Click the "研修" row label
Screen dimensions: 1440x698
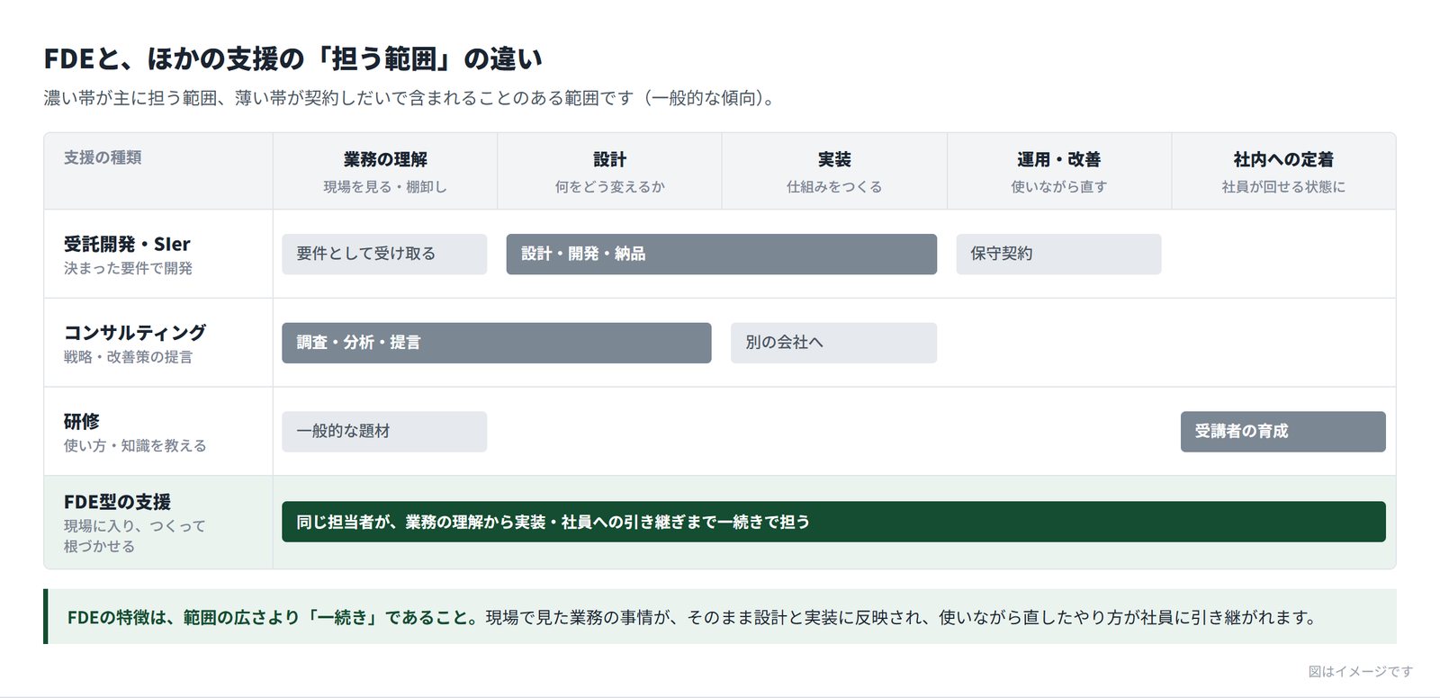82,421
